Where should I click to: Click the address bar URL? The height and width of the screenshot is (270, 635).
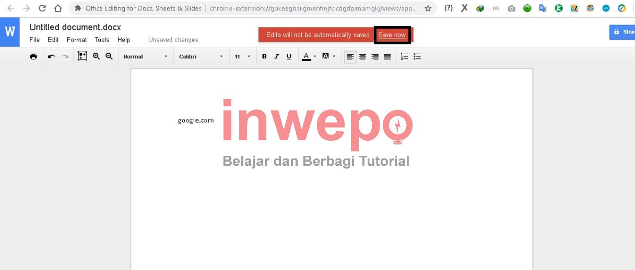[x=313, y=8]
